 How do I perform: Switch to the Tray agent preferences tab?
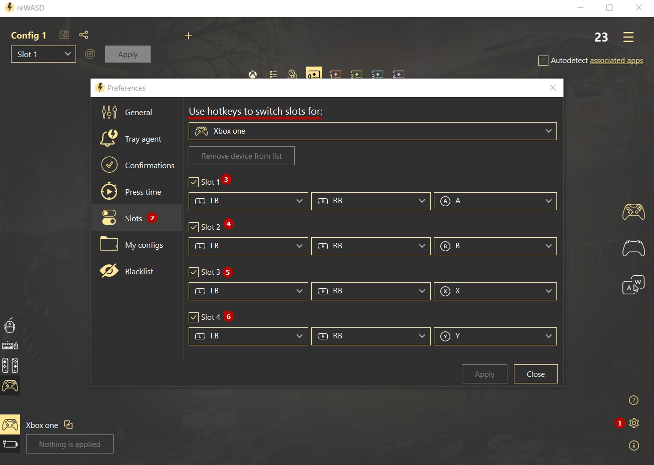(x=143, y=139)
